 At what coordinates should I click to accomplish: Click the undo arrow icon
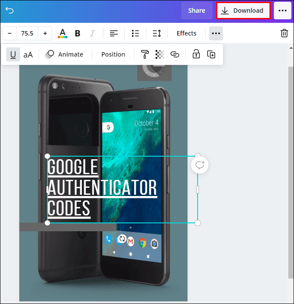10,11
